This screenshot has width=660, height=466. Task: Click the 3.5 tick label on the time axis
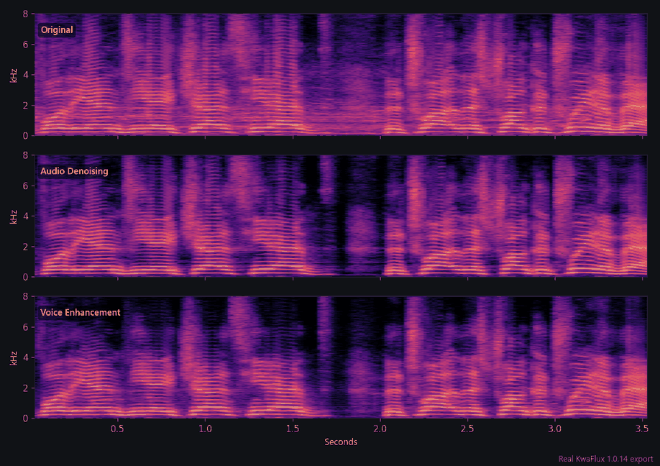(642, 429)
